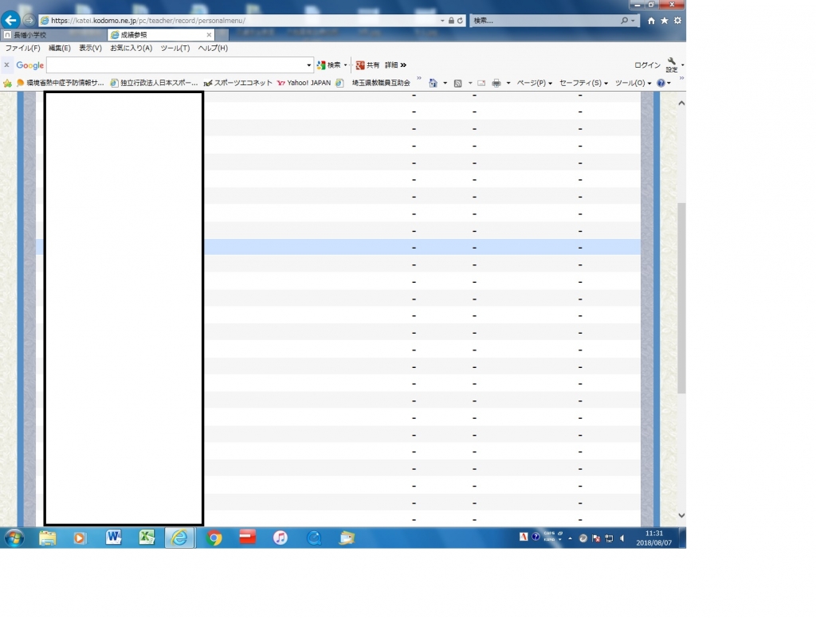
Task: Open the gear Tools icon at top right
Action: pos(677,21)
